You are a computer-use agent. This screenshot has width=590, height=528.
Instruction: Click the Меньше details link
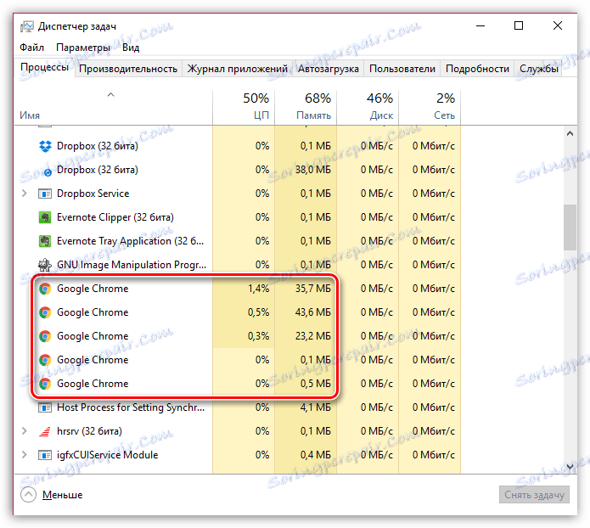pyautogui.click(x=63, y=495)
